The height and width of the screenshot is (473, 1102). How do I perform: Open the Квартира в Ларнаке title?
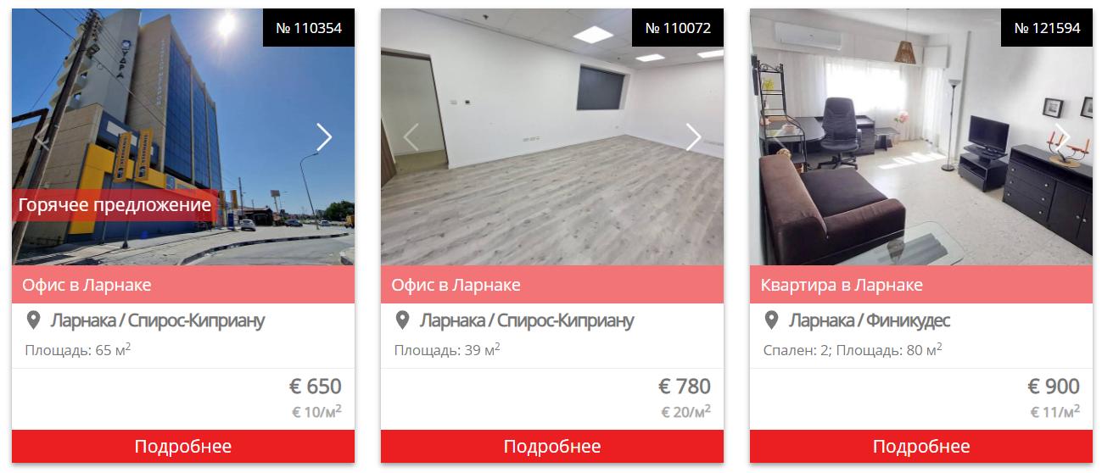(842, 285)
